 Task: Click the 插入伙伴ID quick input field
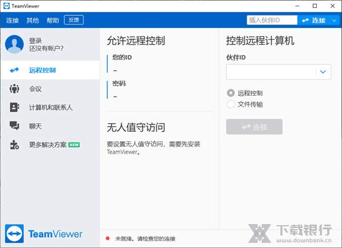click(272, 21)
